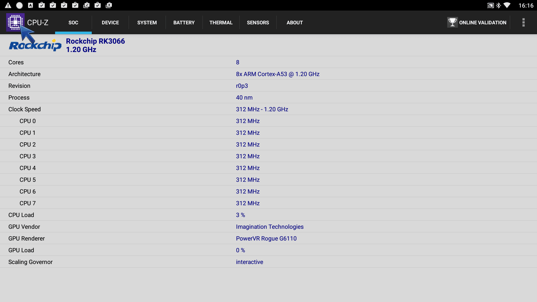The image size is (537, 302).
Task: Select the 'GPU Load' label
Action: 21,250
